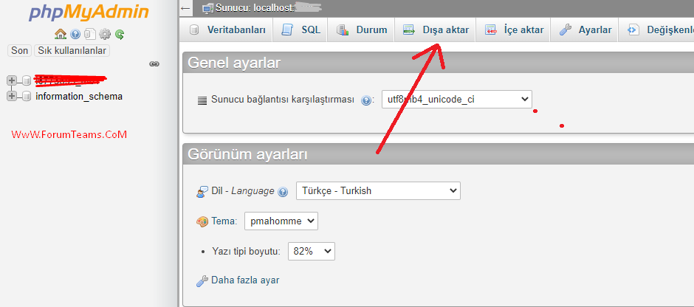Open the font size 82% dropdown
Image resolution: width=694 pixels, height=307 pixels.
pos(311,251)
